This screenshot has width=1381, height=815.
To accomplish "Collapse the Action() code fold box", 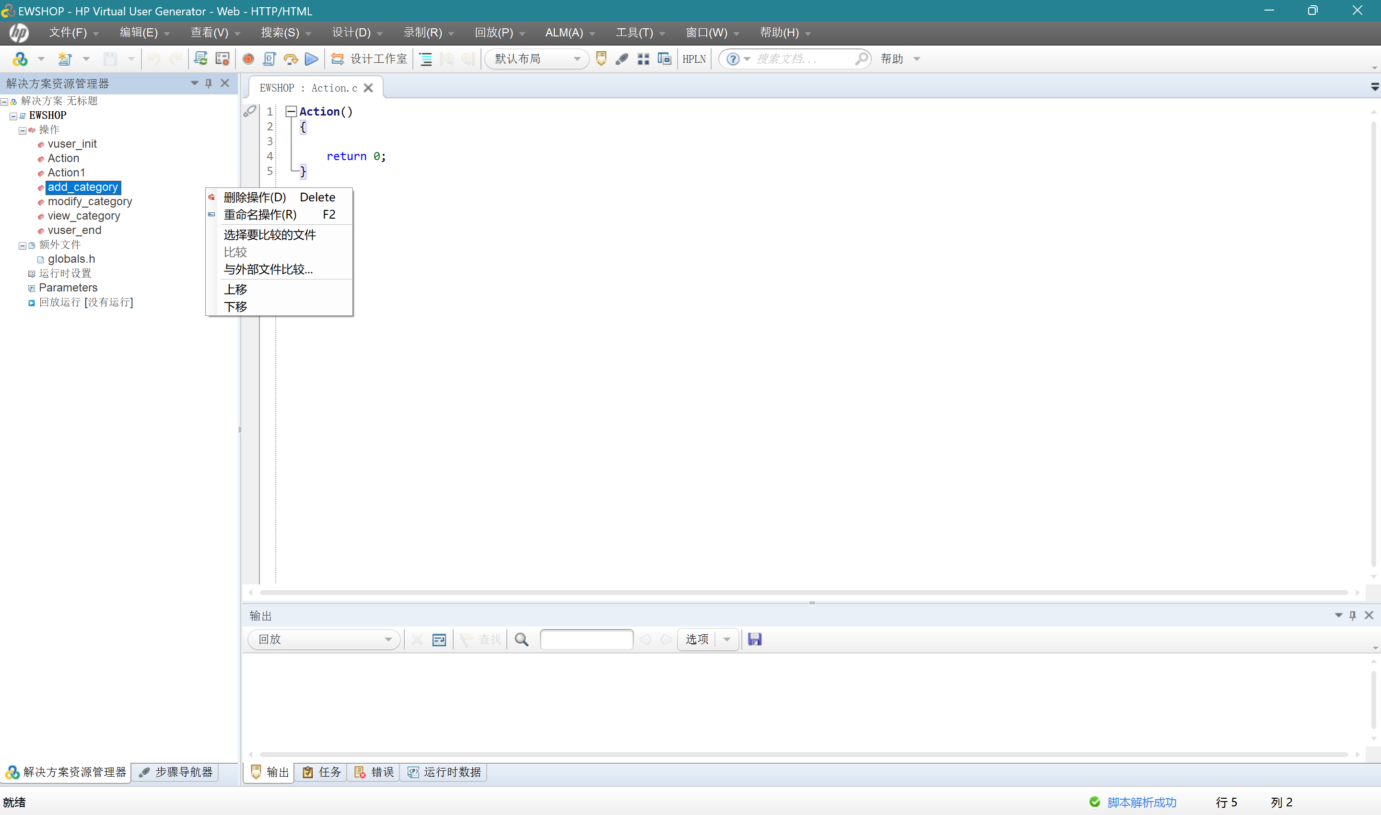I will click(x=291, y=112).
